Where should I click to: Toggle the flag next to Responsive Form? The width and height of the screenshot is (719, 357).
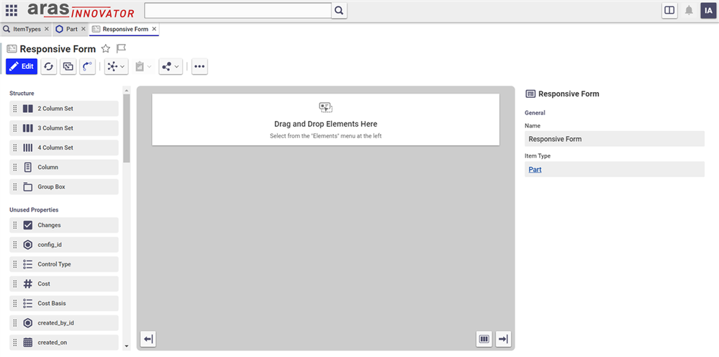[x=122, y=49]
